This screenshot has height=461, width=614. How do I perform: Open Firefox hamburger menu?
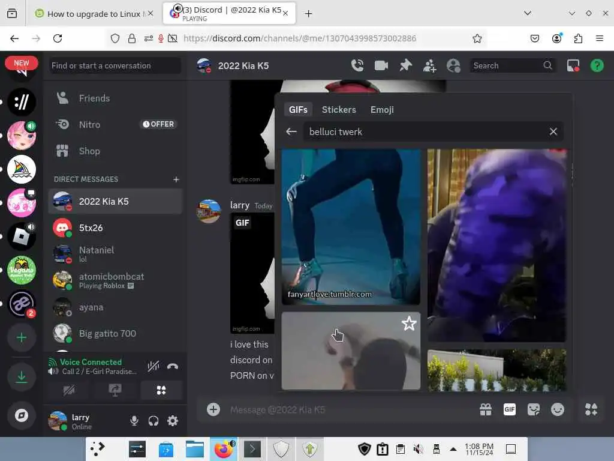pyautogui.click(x=599, y=38)
